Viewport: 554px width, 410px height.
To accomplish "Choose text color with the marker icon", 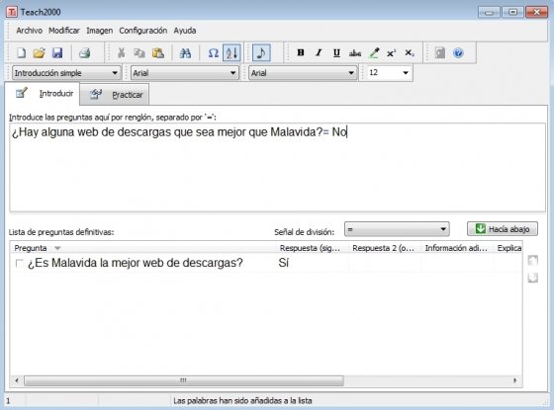I will [374, 53].
